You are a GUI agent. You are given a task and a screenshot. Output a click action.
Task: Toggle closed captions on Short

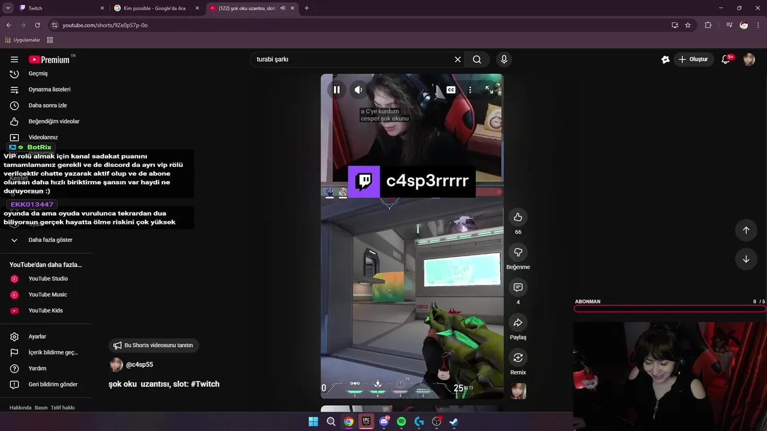click(x=451, y=90)
